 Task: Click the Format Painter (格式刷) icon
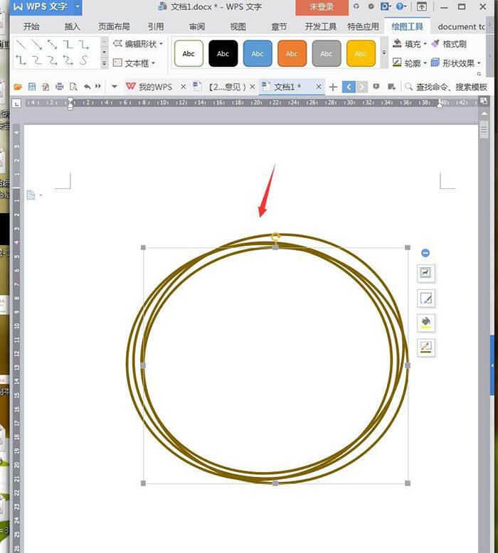point(449,44)
